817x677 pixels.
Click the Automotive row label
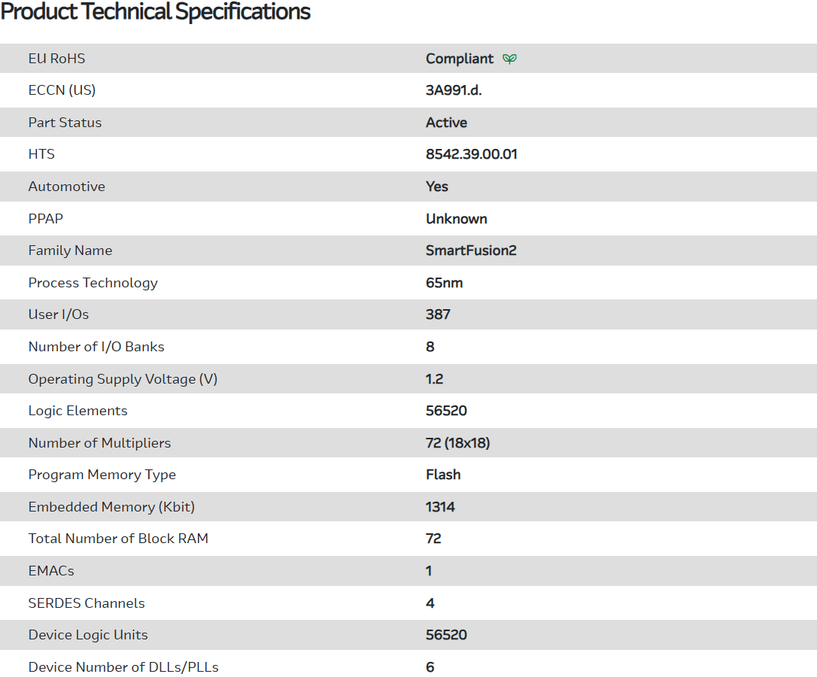(66, 187)
